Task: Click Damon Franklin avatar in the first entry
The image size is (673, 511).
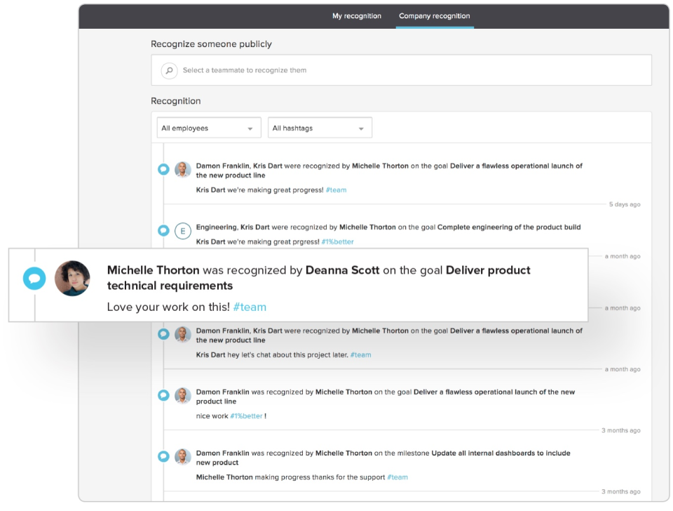Action: (x=183, y=169)
